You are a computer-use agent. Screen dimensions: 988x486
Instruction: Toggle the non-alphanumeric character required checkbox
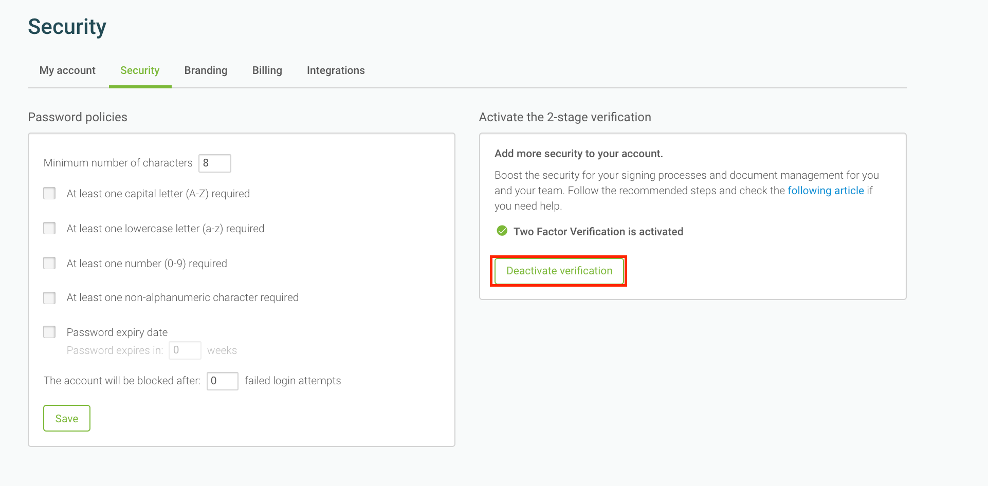(49, 298)
